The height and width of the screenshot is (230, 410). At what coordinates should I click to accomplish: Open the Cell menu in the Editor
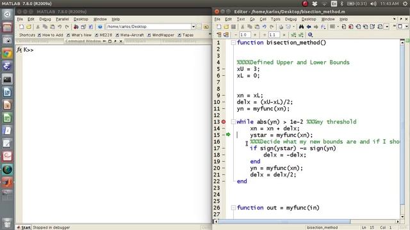point(263,19)
